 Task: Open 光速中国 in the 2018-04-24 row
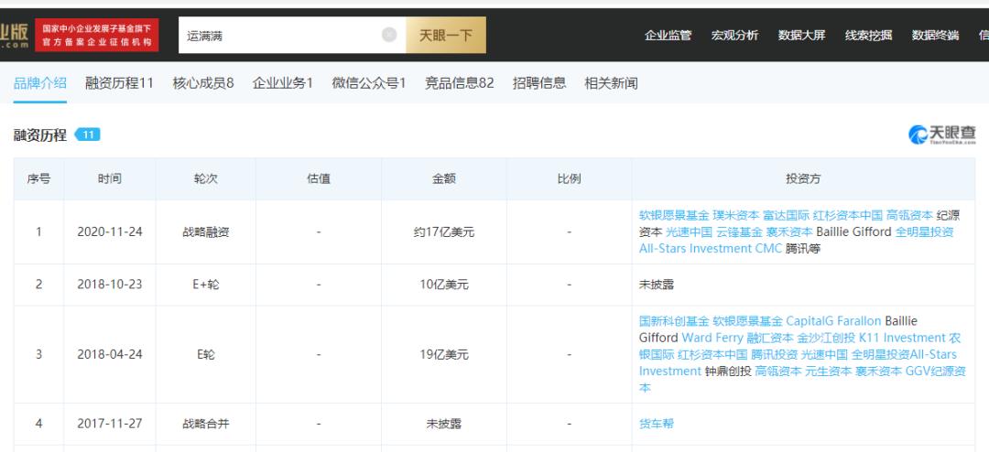coord(825,354)
